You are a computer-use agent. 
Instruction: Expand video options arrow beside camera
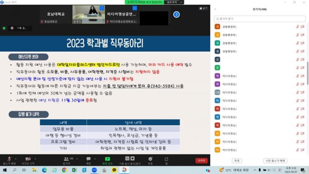[x=35, y=158]
